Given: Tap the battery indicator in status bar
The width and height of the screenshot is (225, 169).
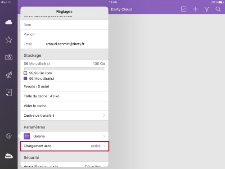Looking at the screenshot, I should tap(221, 2).
